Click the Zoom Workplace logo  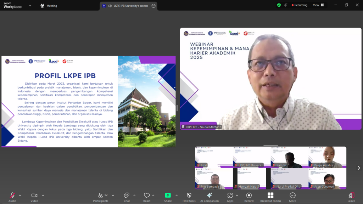coord(12,5)
